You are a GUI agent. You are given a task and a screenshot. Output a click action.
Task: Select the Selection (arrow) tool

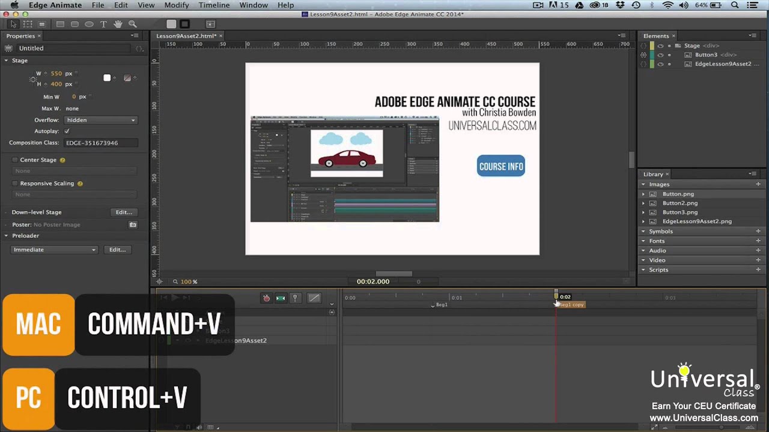pyautogui.click(x=13, y=24)
